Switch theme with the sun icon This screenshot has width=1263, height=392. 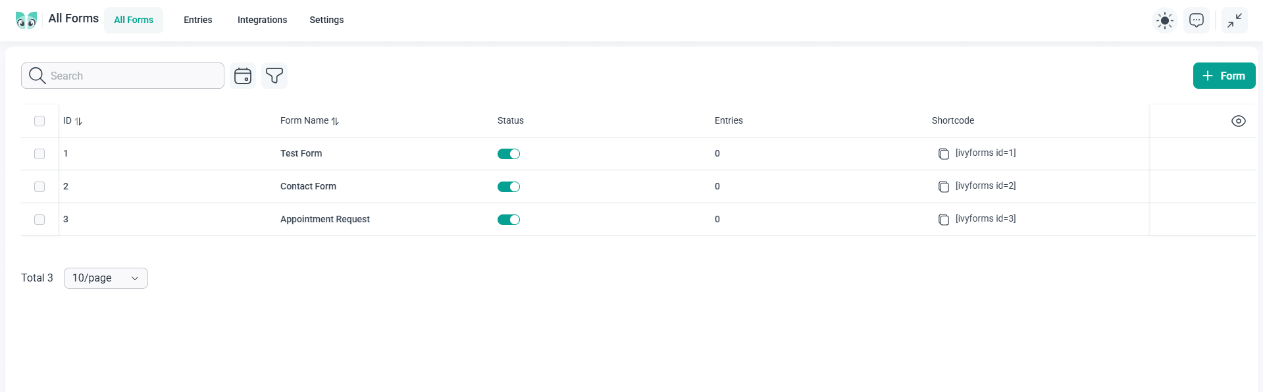[1164, 20]
